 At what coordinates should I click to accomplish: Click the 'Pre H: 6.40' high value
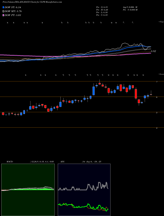pyautogui.click(x=102, y=9)
